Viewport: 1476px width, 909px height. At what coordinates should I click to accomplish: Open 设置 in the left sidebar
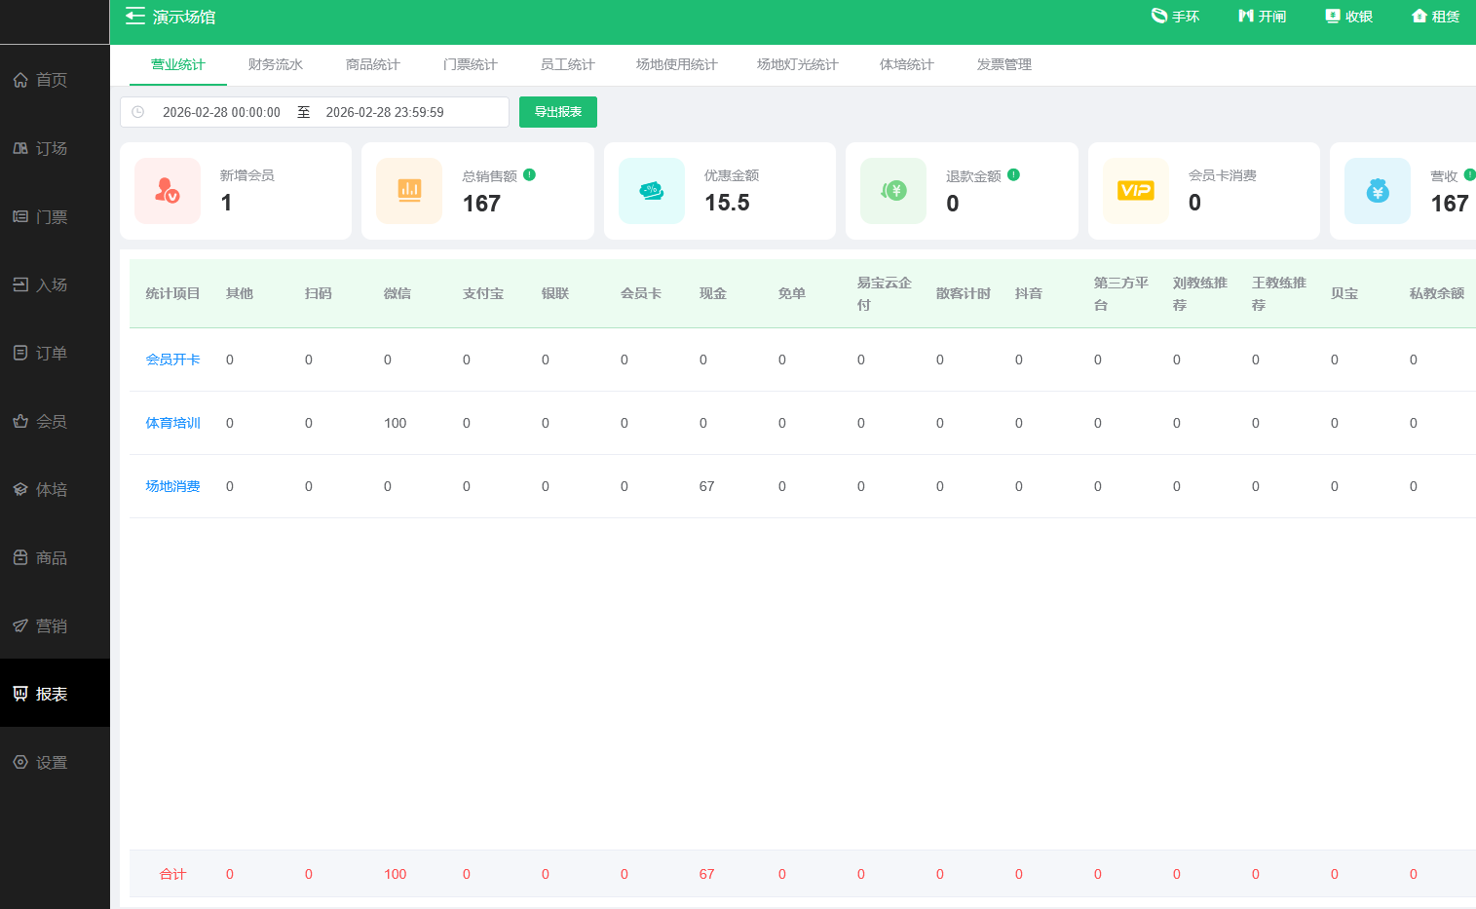click(52, 763)
